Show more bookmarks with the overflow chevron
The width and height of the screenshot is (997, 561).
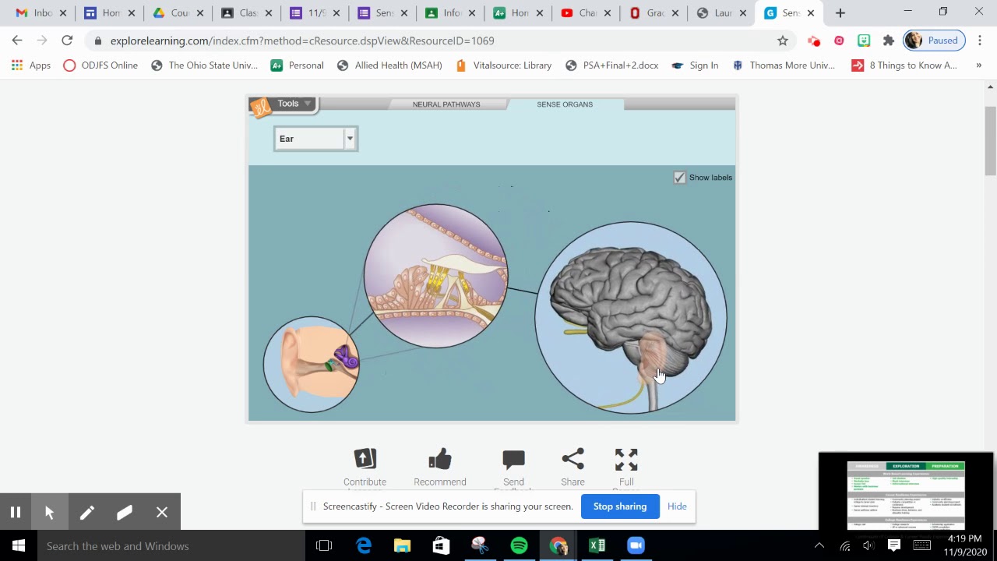coord(978,65)
